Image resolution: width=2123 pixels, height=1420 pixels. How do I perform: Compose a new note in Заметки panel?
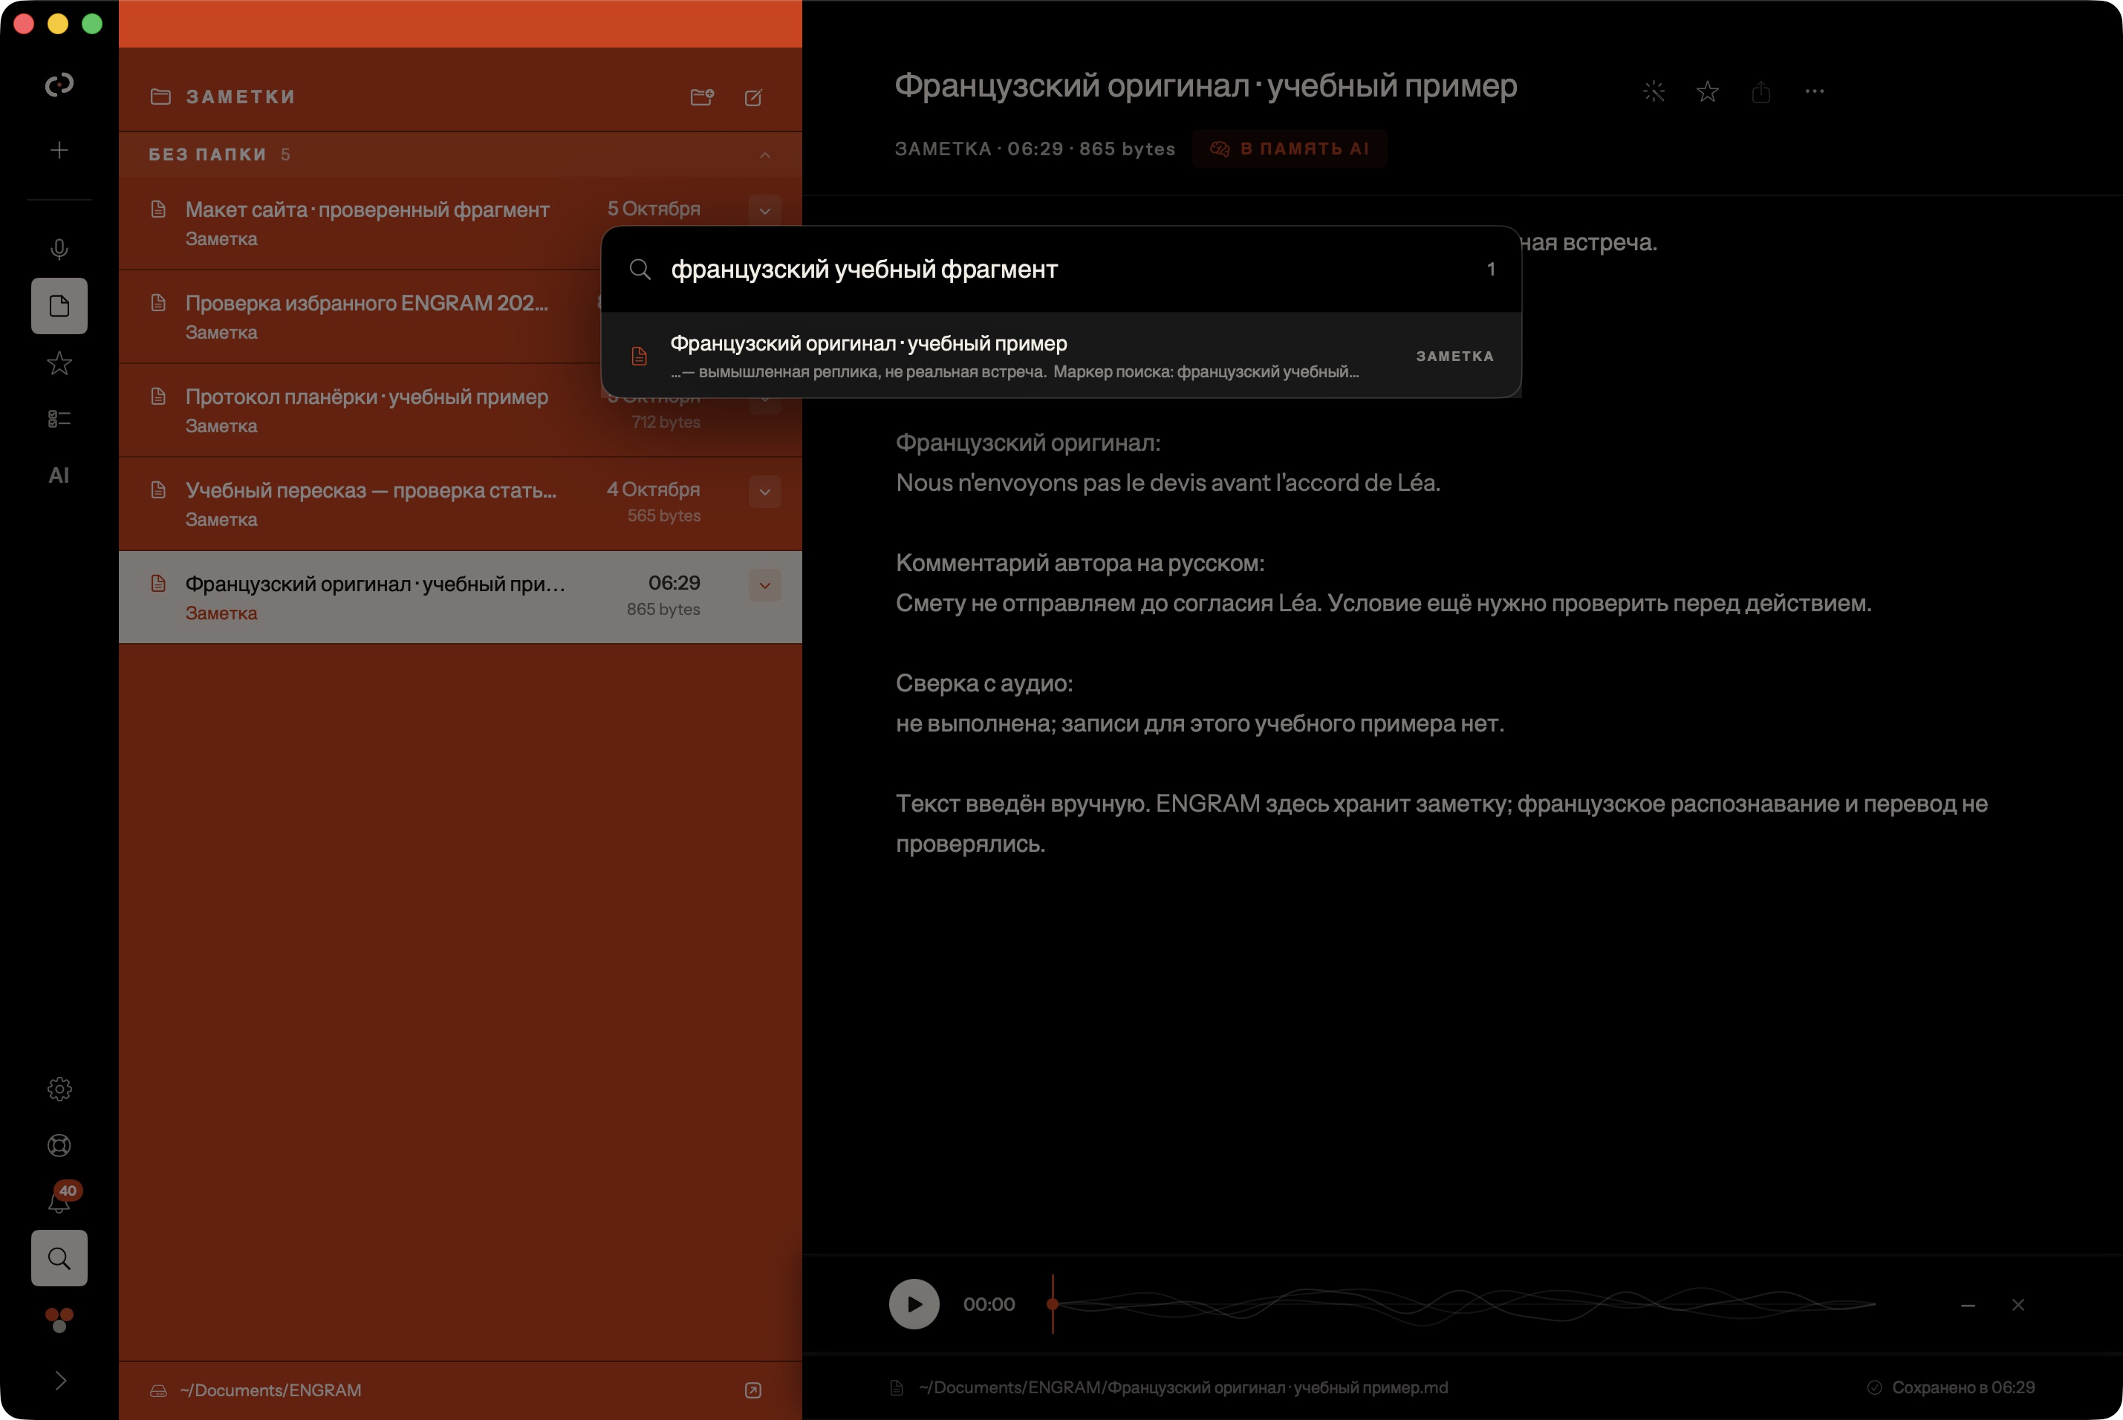753,97
